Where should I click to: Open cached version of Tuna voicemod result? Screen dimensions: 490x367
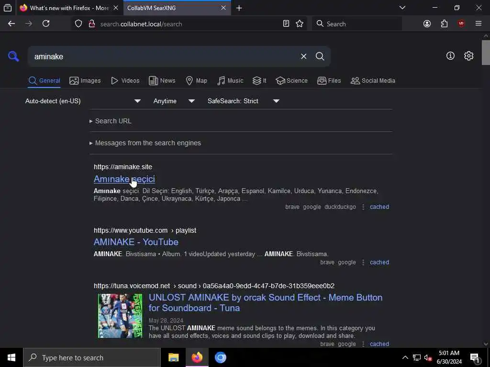click(379, 344)
